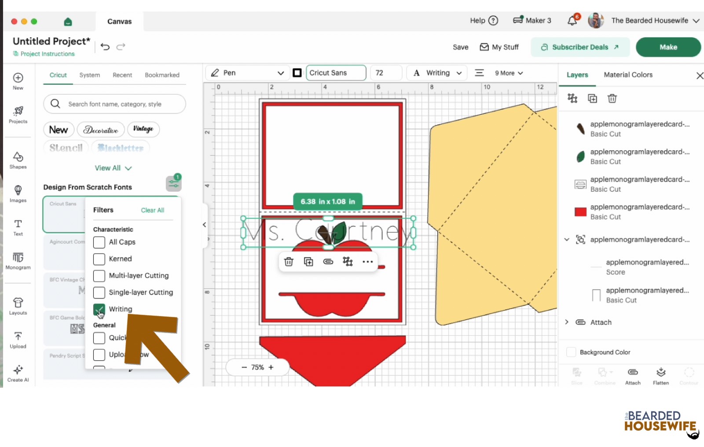Viewport: 704px width, 447px height.
Task: Open the Writing font style dropdown
Action: [x=437, y=73]
